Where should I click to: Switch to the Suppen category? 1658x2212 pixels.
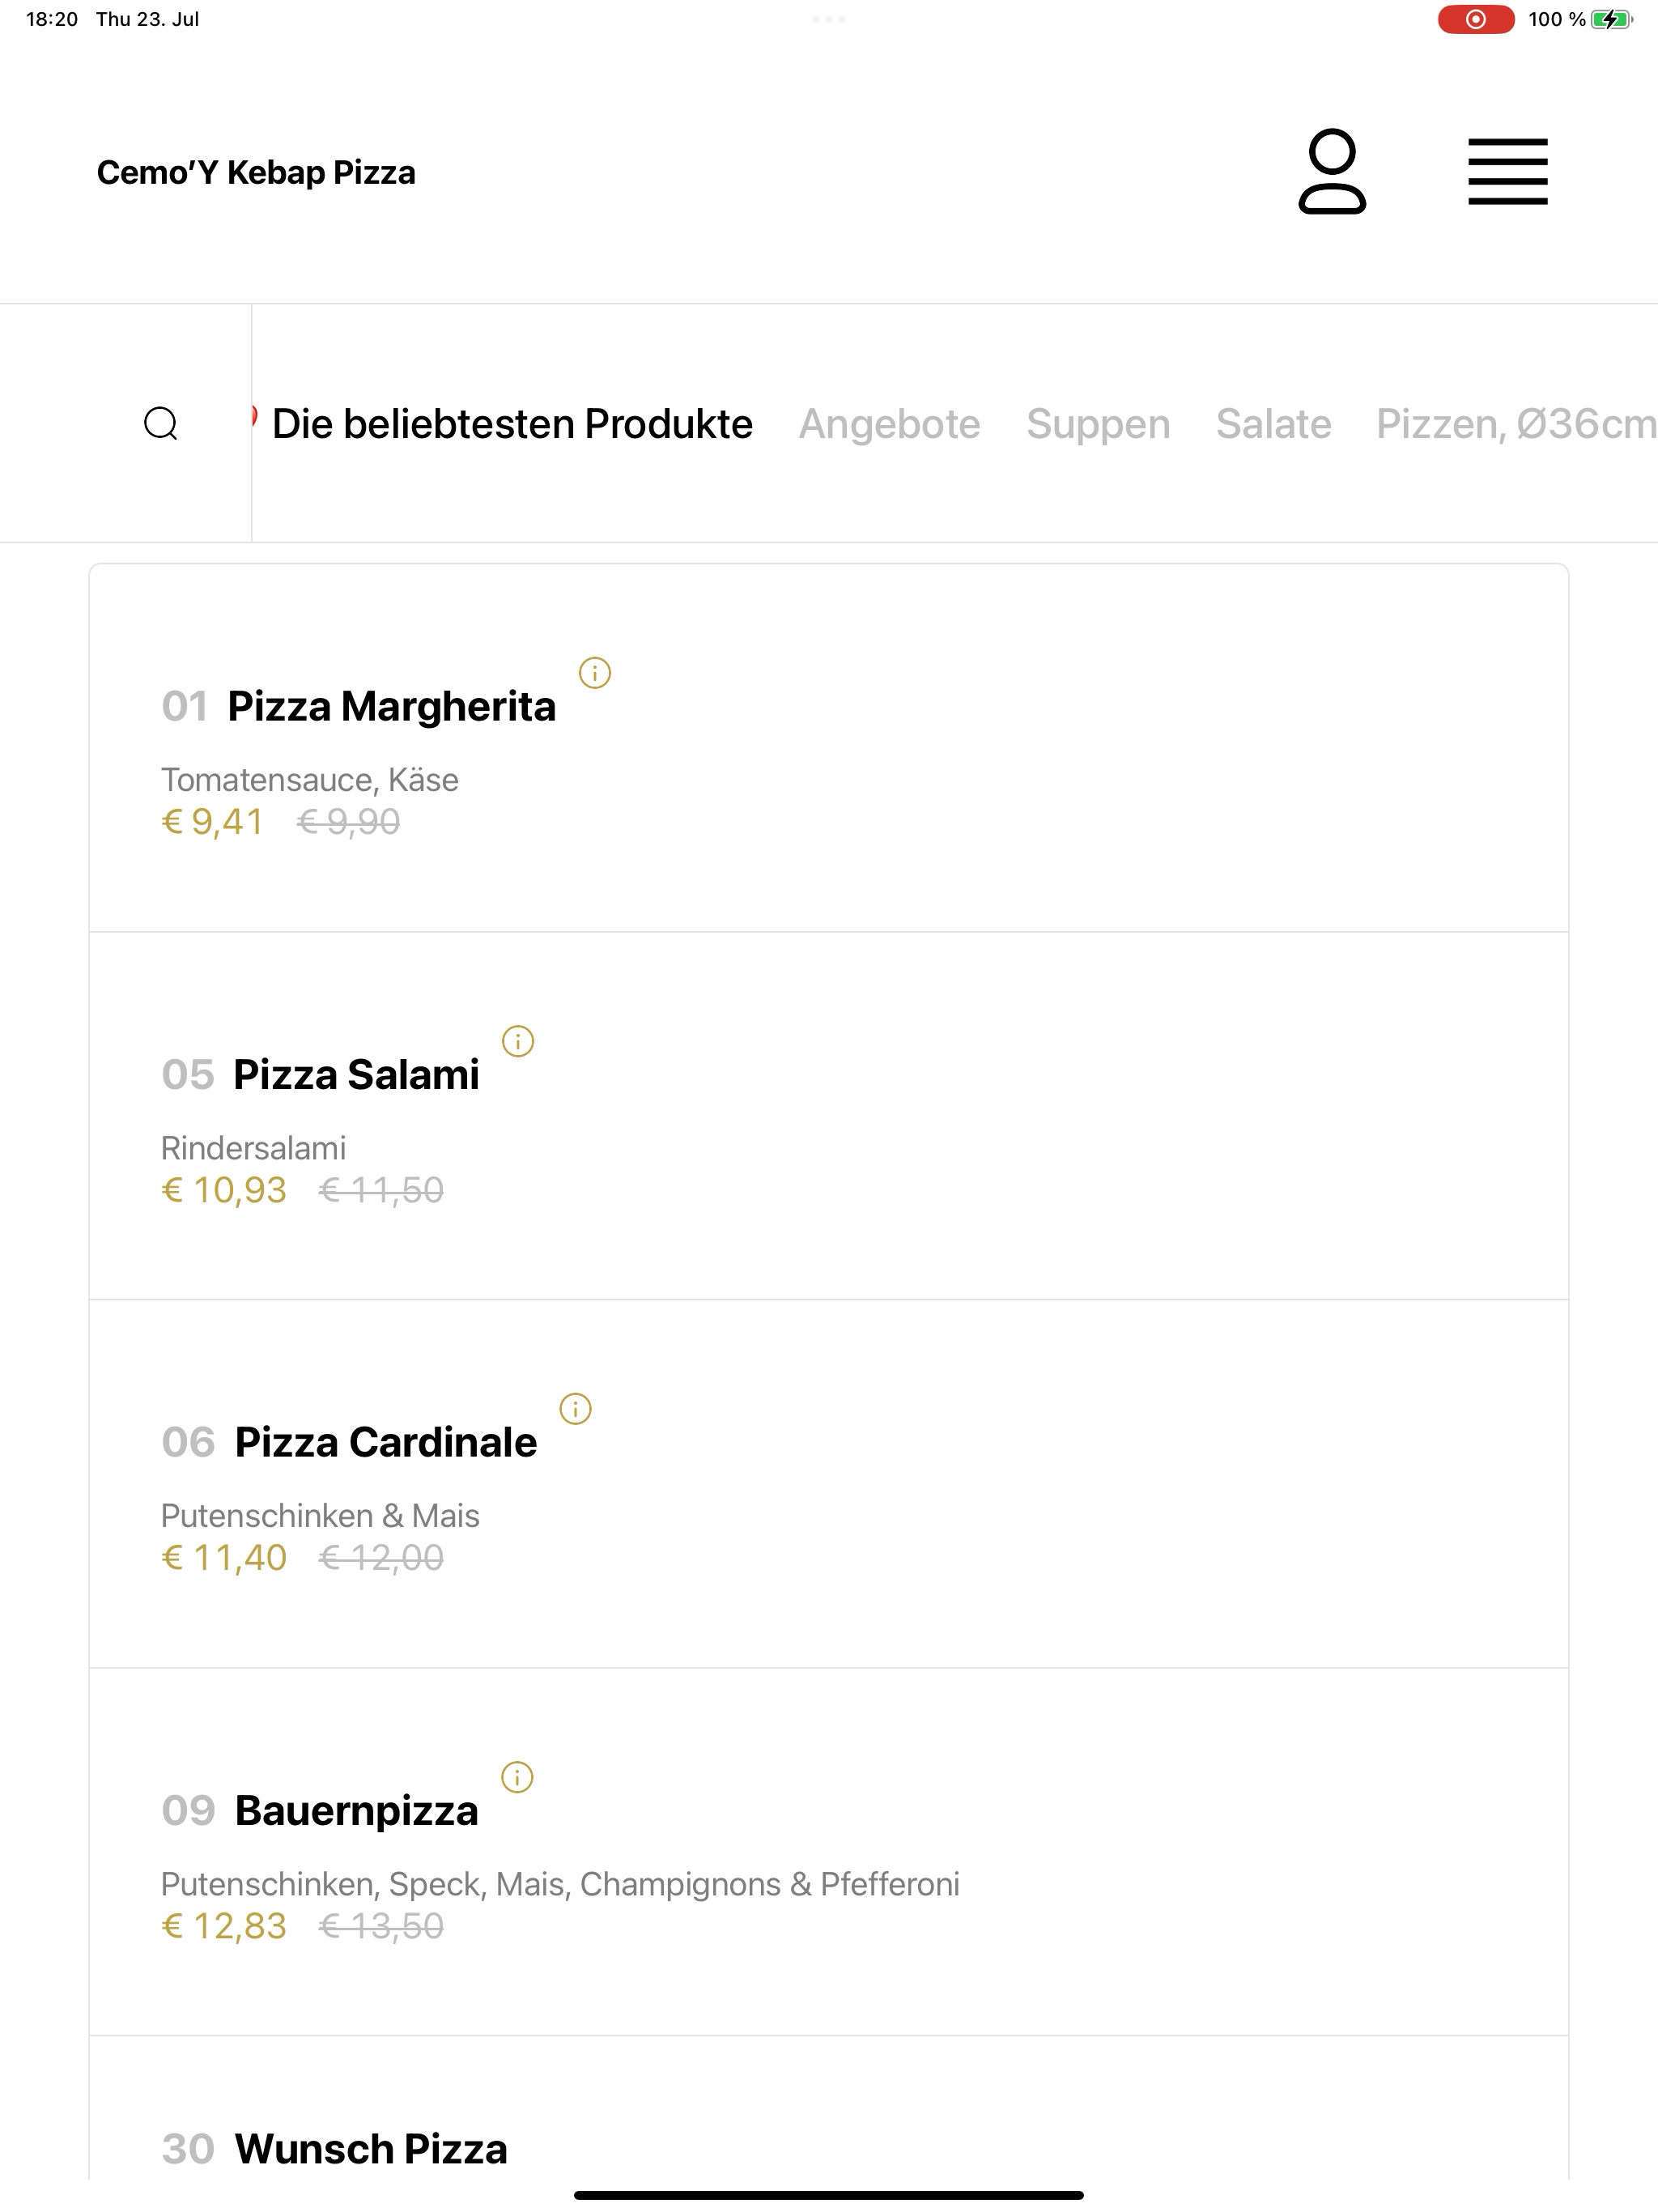coord(1098,424)
